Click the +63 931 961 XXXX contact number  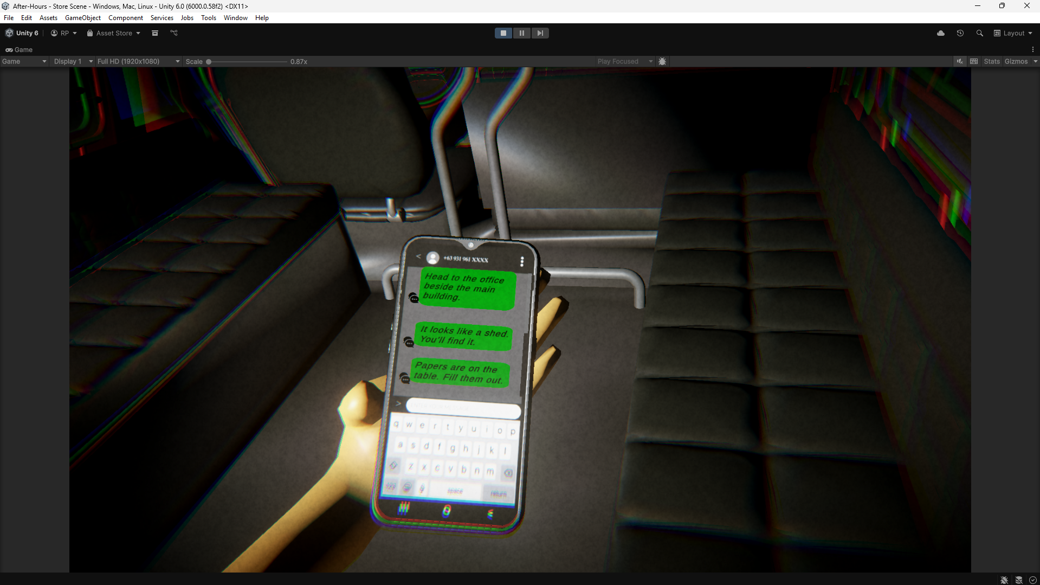466,259
